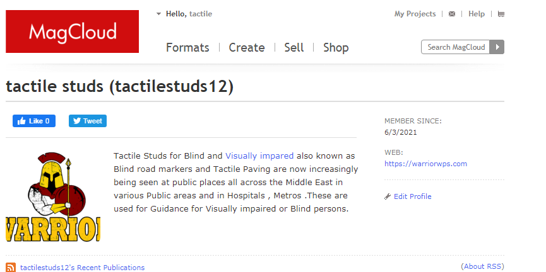Open tactilestuds12's Recent Publications link

(x=82, y=268)
